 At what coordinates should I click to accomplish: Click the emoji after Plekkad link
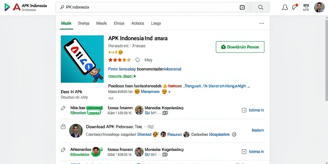click(155, 135)
